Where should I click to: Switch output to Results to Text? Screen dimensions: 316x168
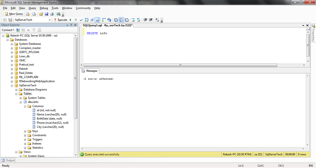click(116, 20)
